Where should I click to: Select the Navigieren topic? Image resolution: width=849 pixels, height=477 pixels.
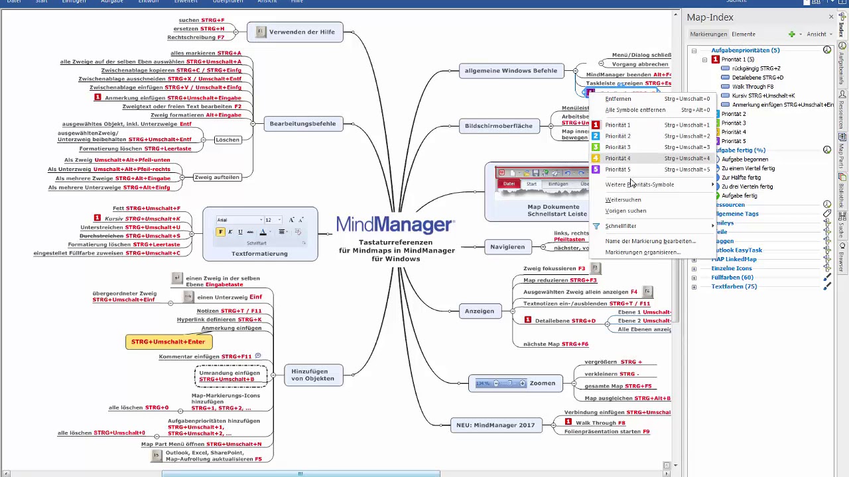(x=507, y=246)
